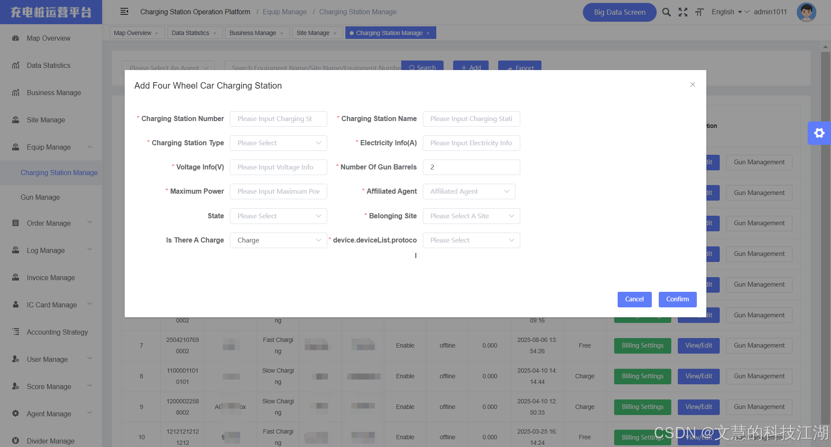Screen dimensions: 831x447
Task: Toggle the sidebar collapse hamburger icon
Action: pos(124,12)
